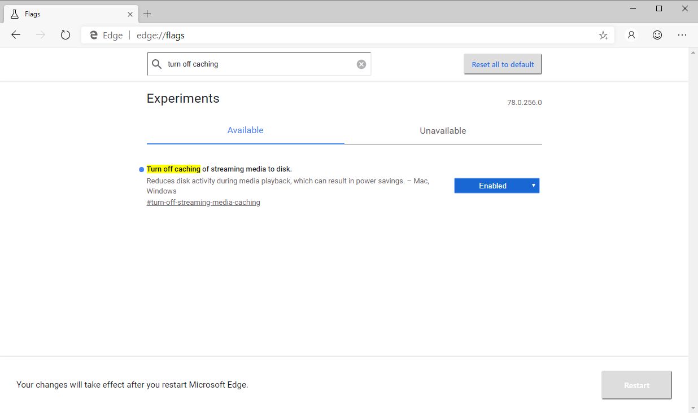Switch to the Available tab
Viewport: 698px width, 413px height.
pyautogui.click(x=245, y=130)
